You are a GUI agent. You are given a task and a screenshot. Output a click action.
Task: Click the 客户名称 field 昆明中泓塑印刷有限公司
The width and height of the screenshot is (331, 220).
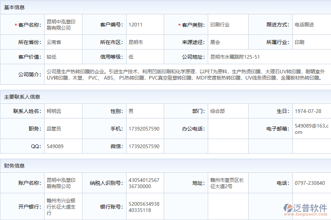[63, 25]
